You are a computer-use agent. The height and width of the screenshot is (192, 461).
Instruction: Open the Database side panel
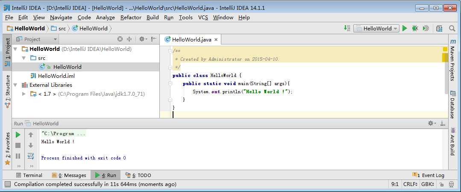[453, 104]
